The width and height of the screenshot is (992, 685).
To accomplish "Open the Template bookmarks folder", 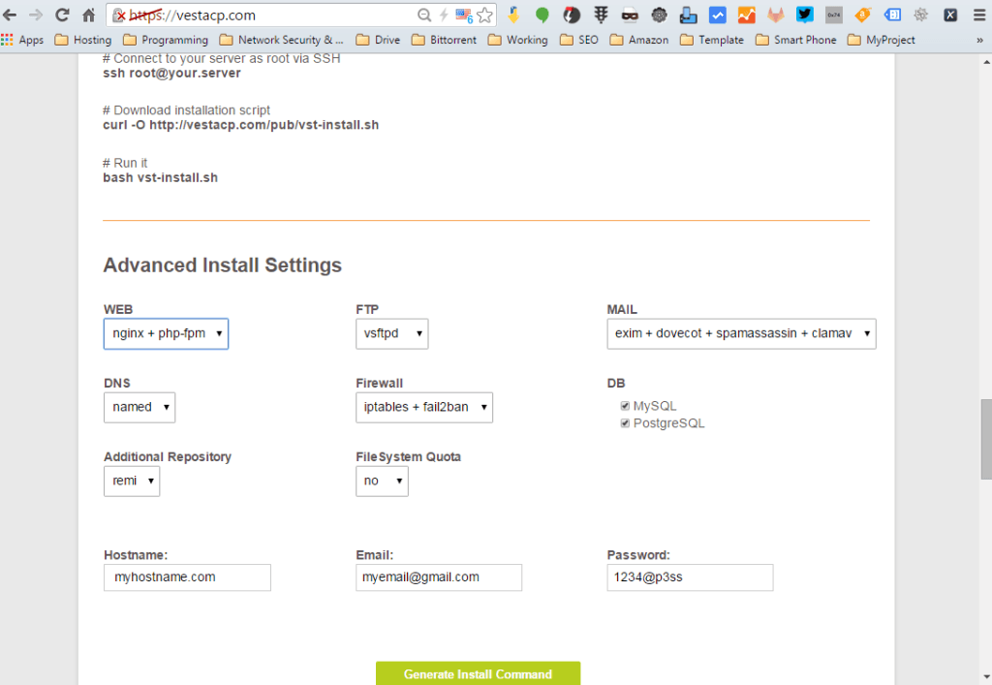I will (x=712, y=40).
